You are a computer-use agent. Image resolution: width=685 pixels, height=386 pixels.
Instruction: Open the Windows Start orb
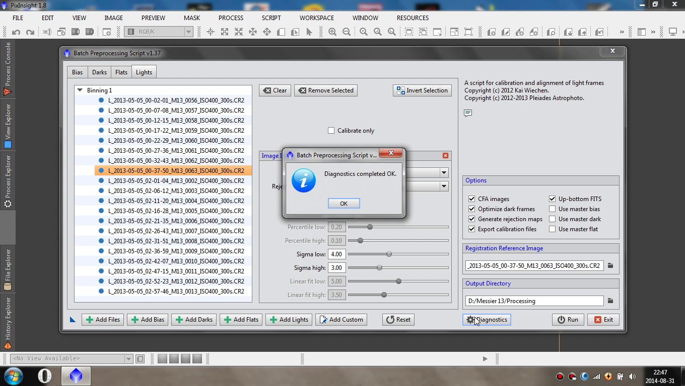(14, 376)
